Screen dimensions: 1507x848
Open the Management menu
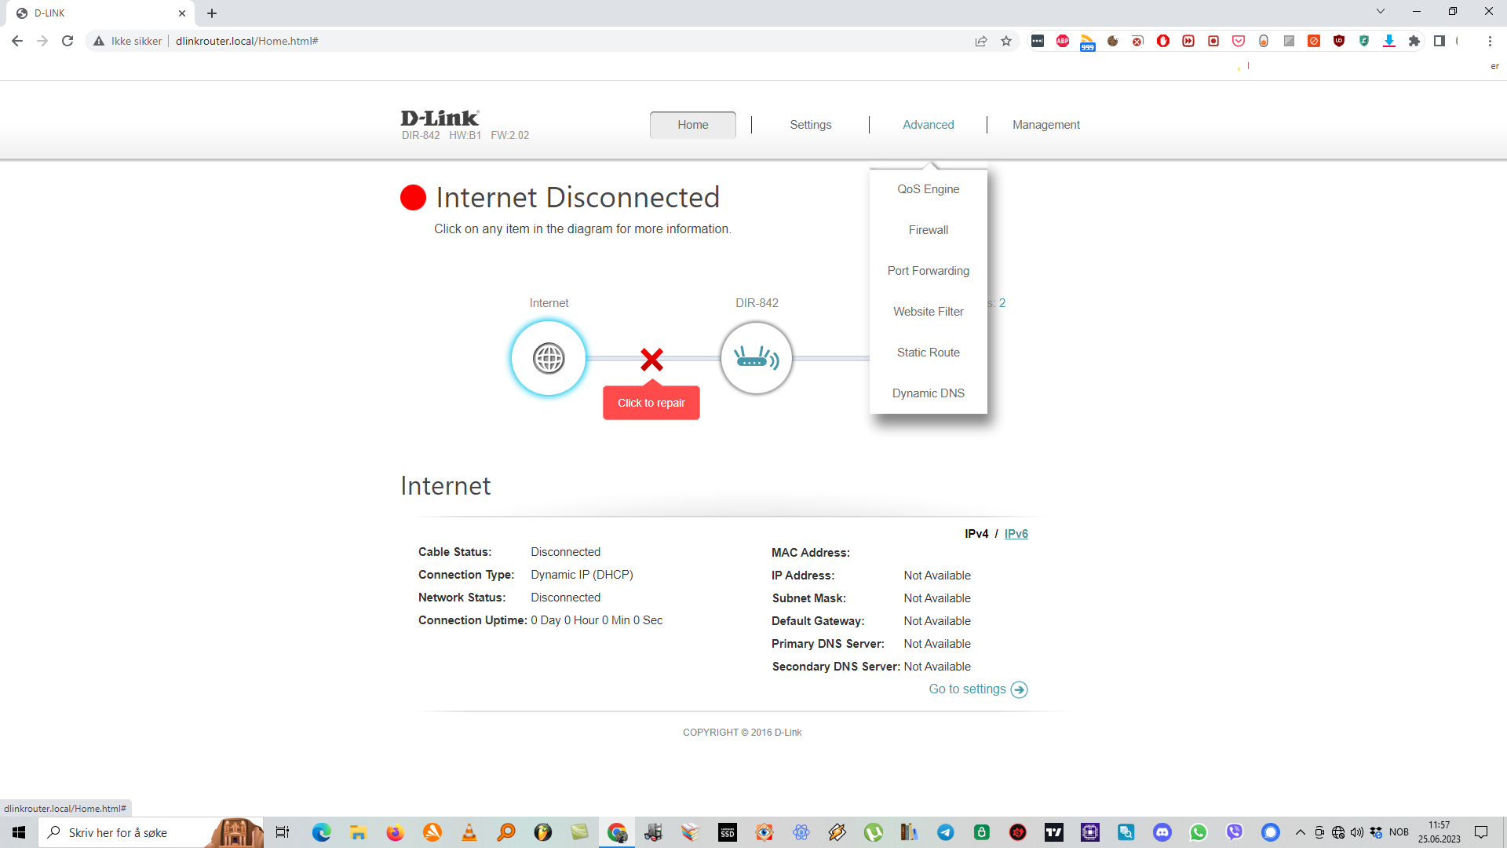[1046, 125]
